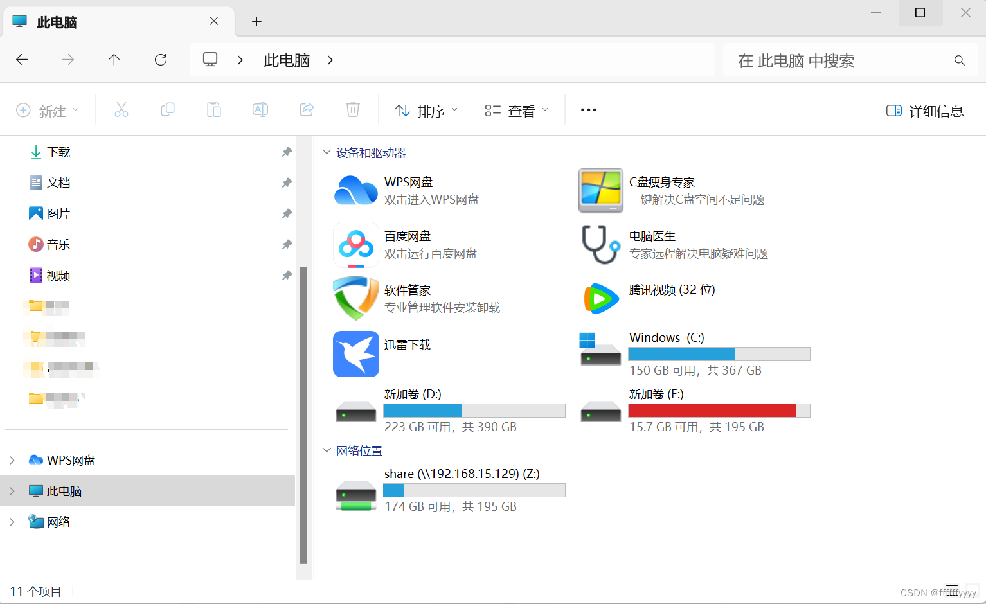Click the Share toolbar icon
The height and width of the screenshot is (604, 986).
point(307,110)
